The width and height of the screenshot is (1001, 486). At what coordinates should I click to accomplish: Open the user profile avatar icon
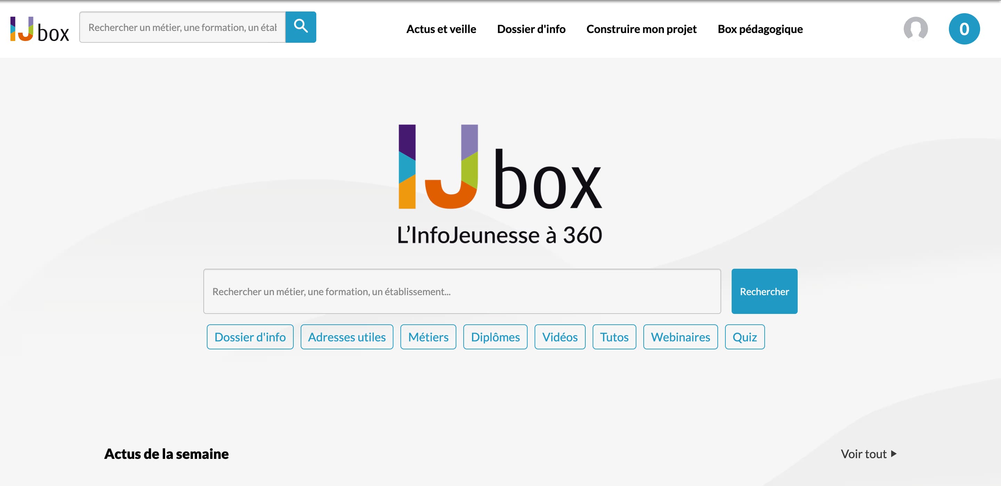[915, 29]
